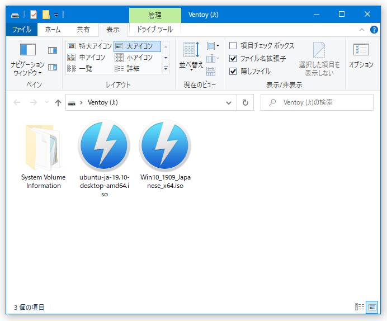Switch to the Share (共有) tab
The image size is (387, 321).
coord(83,30)
